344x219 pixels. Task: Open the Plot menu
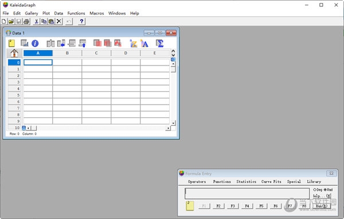click(x=46, y=13)
